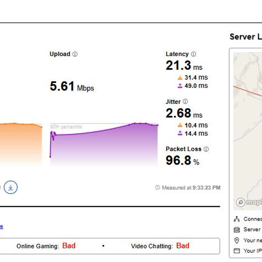Click the orange download speed graph
262x262 pixels.
[20, 143]
